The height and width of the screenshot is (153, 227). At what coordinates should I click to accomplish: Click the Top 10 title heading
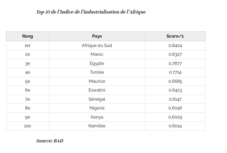point(91,12)
